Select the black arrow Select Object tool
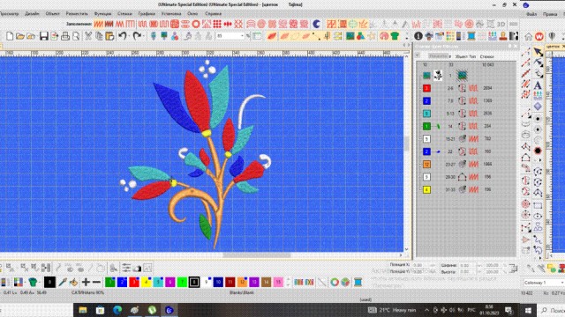 [538, 52]
